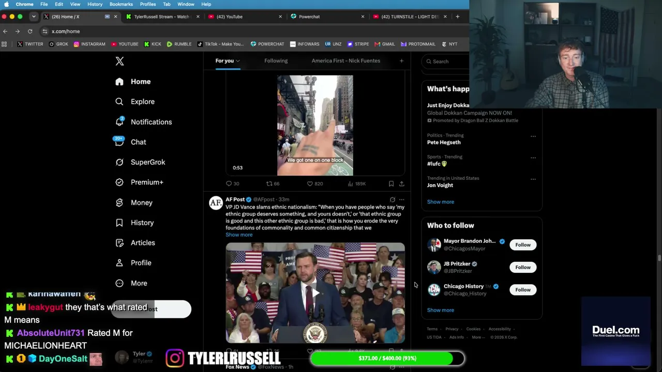Play the JD Vance video
This screenshot has height=372, width=662.
click(315, 293)
